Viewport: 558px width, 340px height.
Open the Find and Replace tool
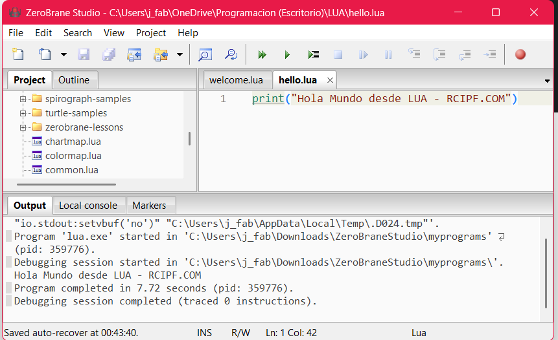coord(231,55)
